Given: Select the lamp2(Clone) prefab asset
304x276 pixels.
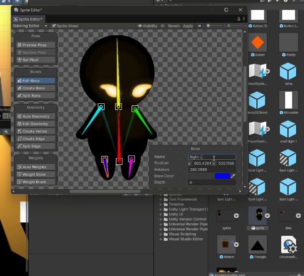Looking at the screenshot, I should (257, 102).
